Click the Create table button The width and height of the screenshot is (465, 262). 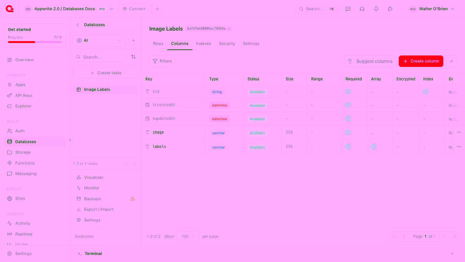pyautogui.click(x=106, y=73)
